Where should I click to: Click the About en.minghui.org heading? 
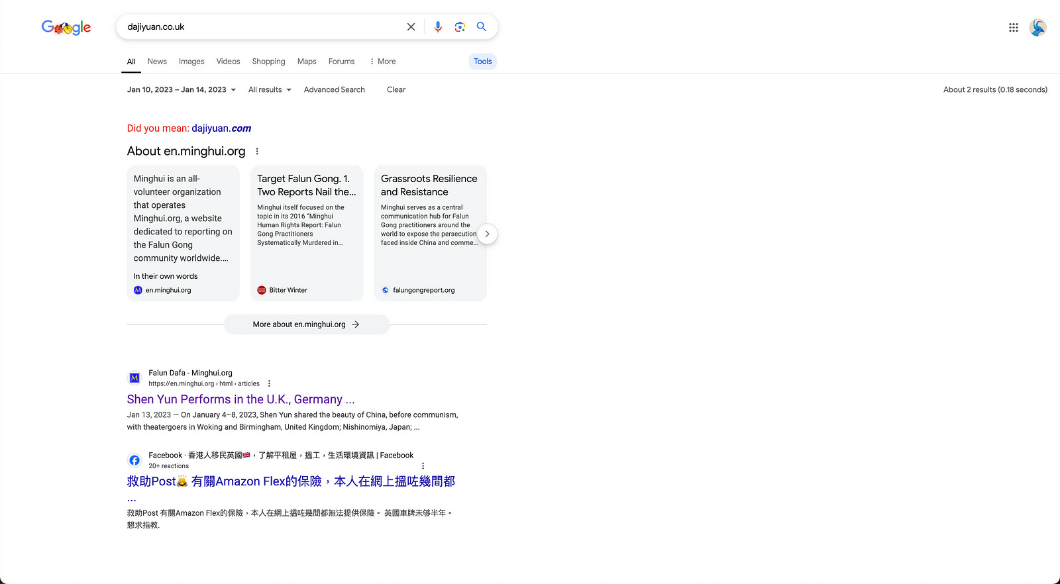(x=186, y=151)
